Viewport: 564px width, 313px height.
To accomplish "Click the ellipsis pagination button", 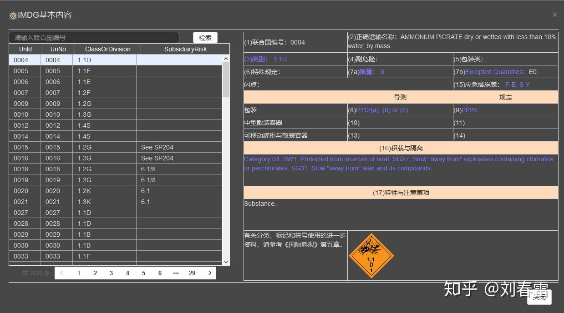I will click(x=176, y=273).
